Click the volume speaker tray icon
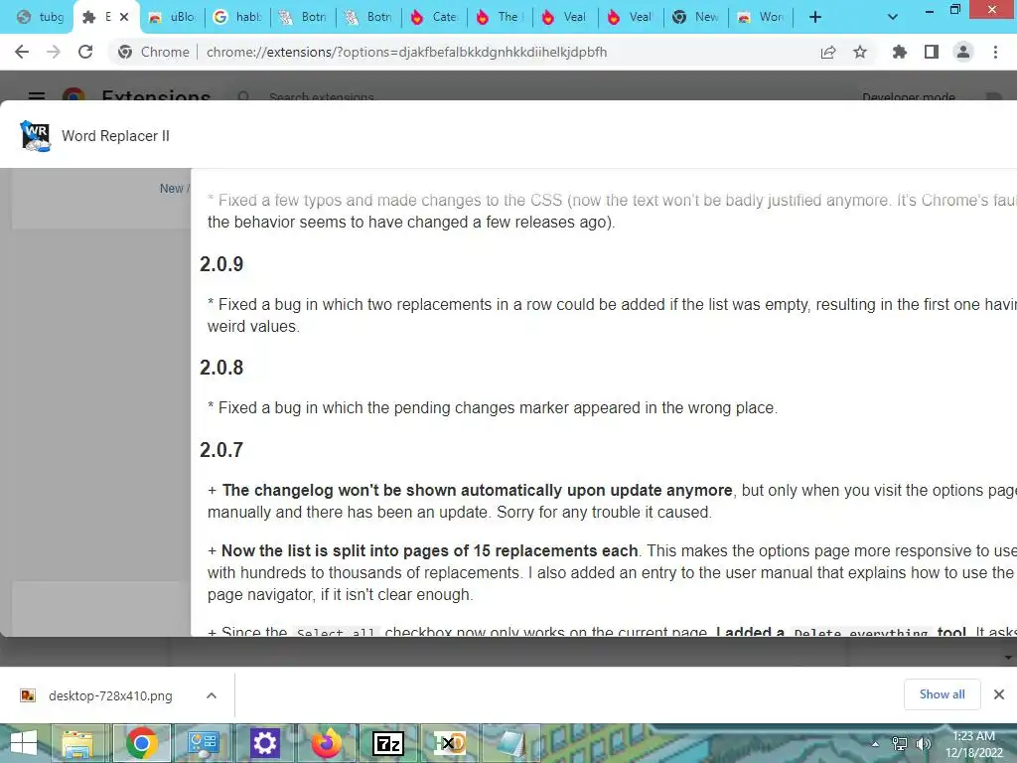The height and width of the screenshot is (763, 1017). [923, 743]
